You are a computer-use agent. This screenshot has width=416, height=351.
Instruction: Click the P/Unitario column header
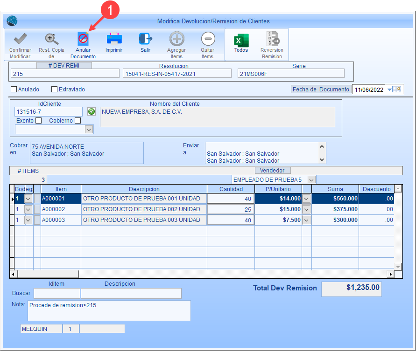coord(278,189)
